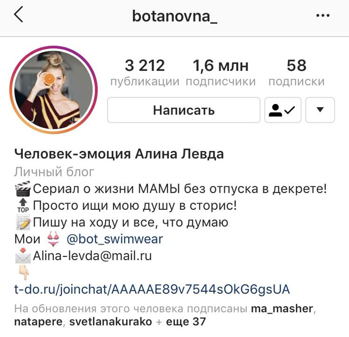The image size is (349, 337).
Task: Tap the envelope emoji near email
Action: pyautogui.click(x=23, y=255)
